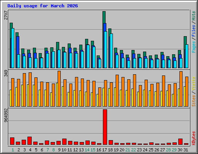Click the orange Visits bar for day 9
Screen dimensions: 198x154
click(x=59, y=89)
